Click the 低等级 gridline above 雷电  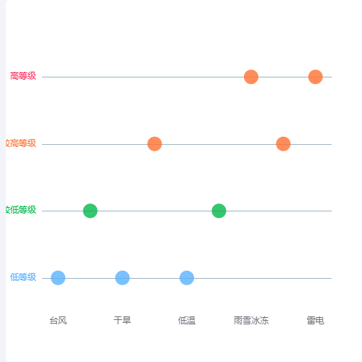tap(316, 278)
